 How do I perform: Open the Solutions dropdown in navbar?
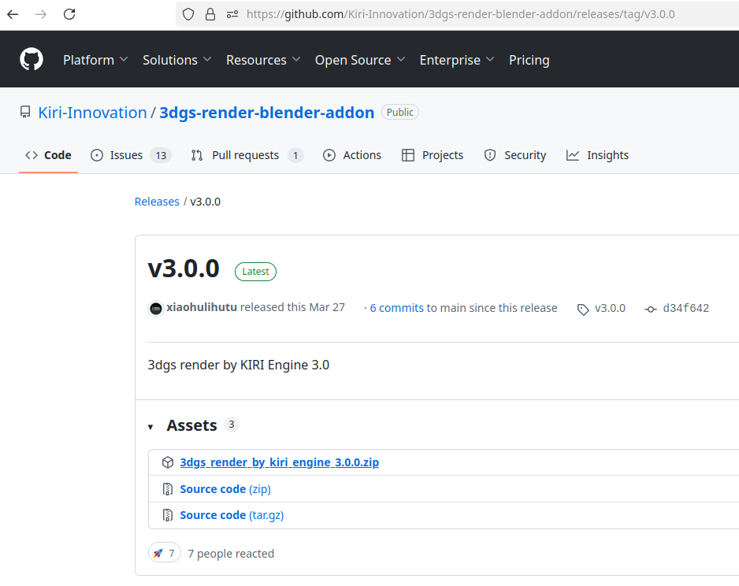tap(176, 60)
